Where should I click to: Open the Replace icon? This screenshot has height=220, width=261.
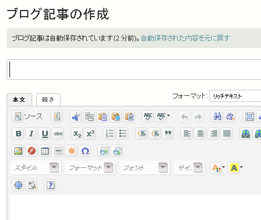click(x=230, y=116)
